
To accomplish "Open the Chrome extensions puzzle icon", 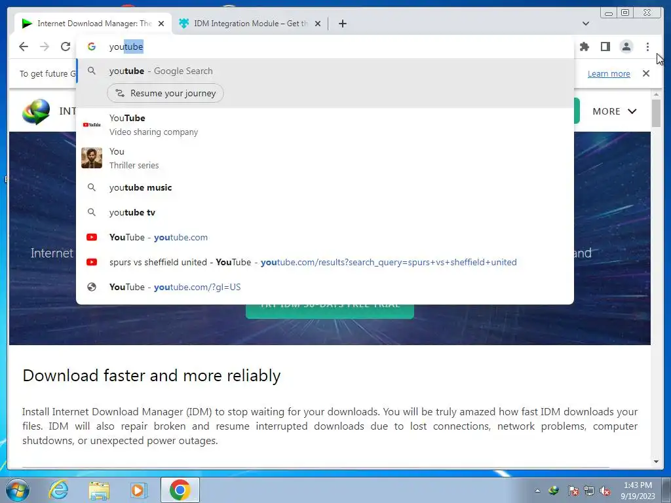I will coord(584,47).
